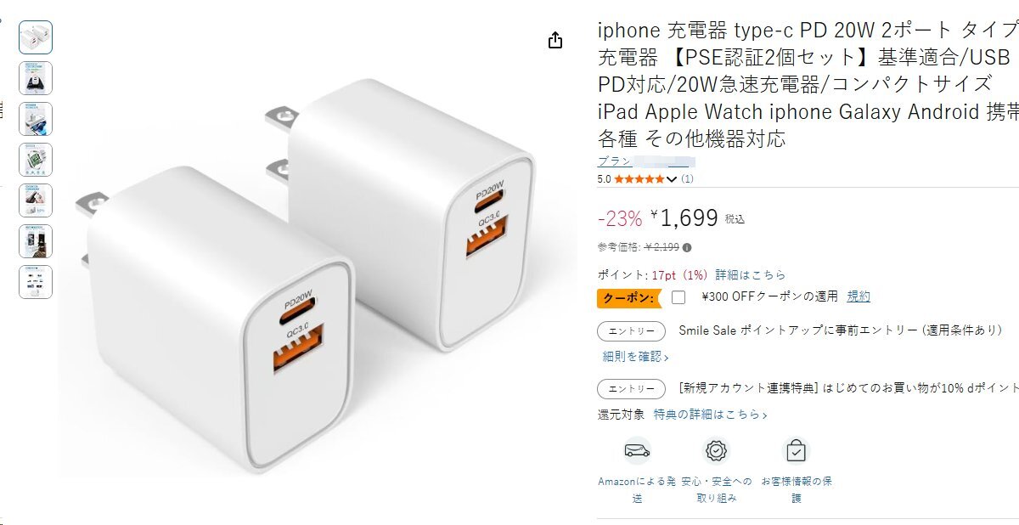Click the customer information protection bag icon
The height and width of the screenshot is (525, 1019).
tap(796, 450)
